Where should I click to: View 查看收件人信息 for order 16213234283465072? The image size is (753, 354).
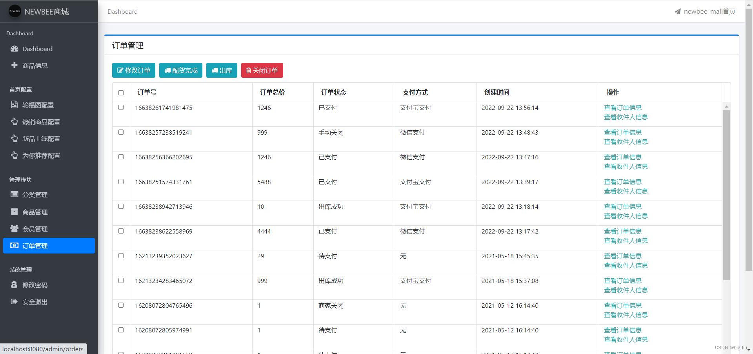(626, 290)
